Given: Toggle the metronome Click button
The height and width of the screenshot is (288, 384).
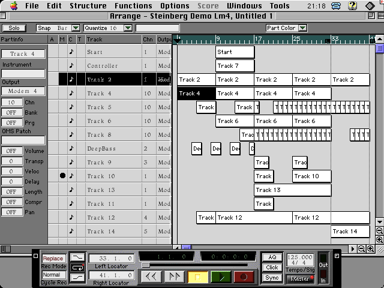Looking at the screenshot, I should click(272, 268).
